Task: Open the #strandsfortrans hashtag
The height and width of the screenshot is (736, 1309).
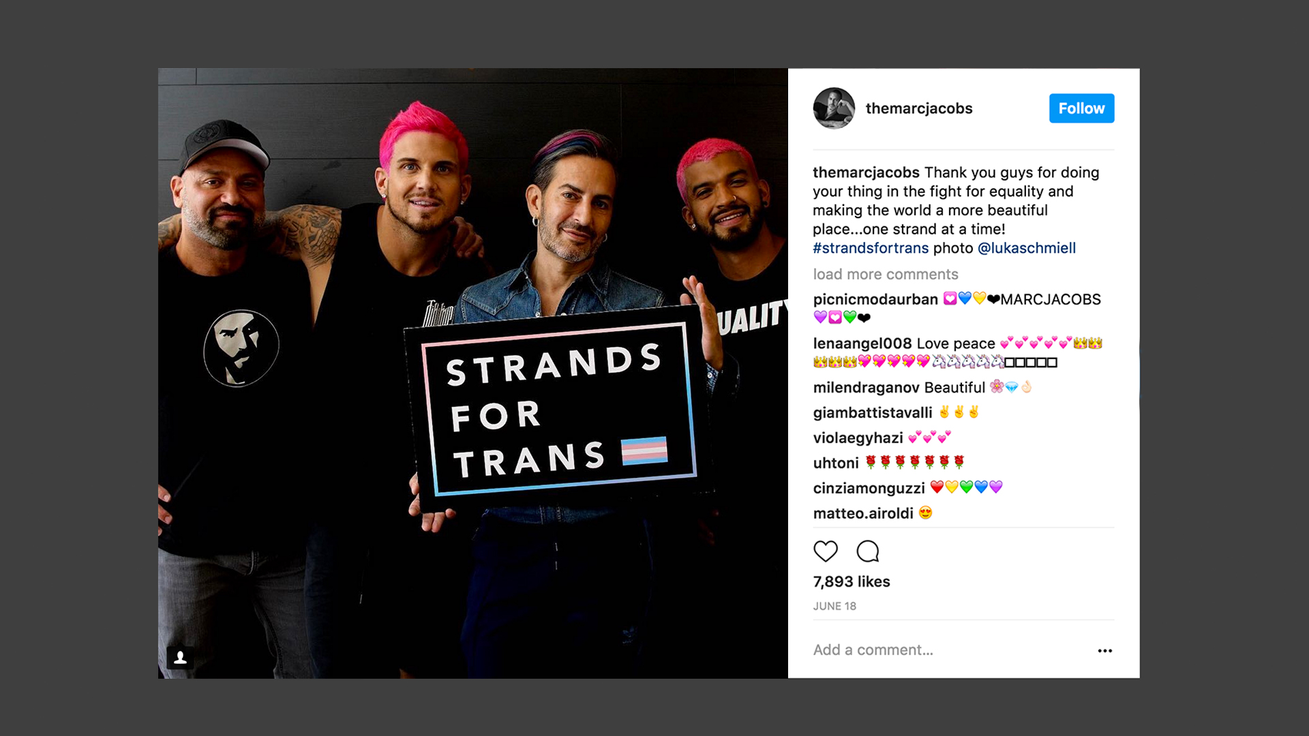Action: point(871,248)
